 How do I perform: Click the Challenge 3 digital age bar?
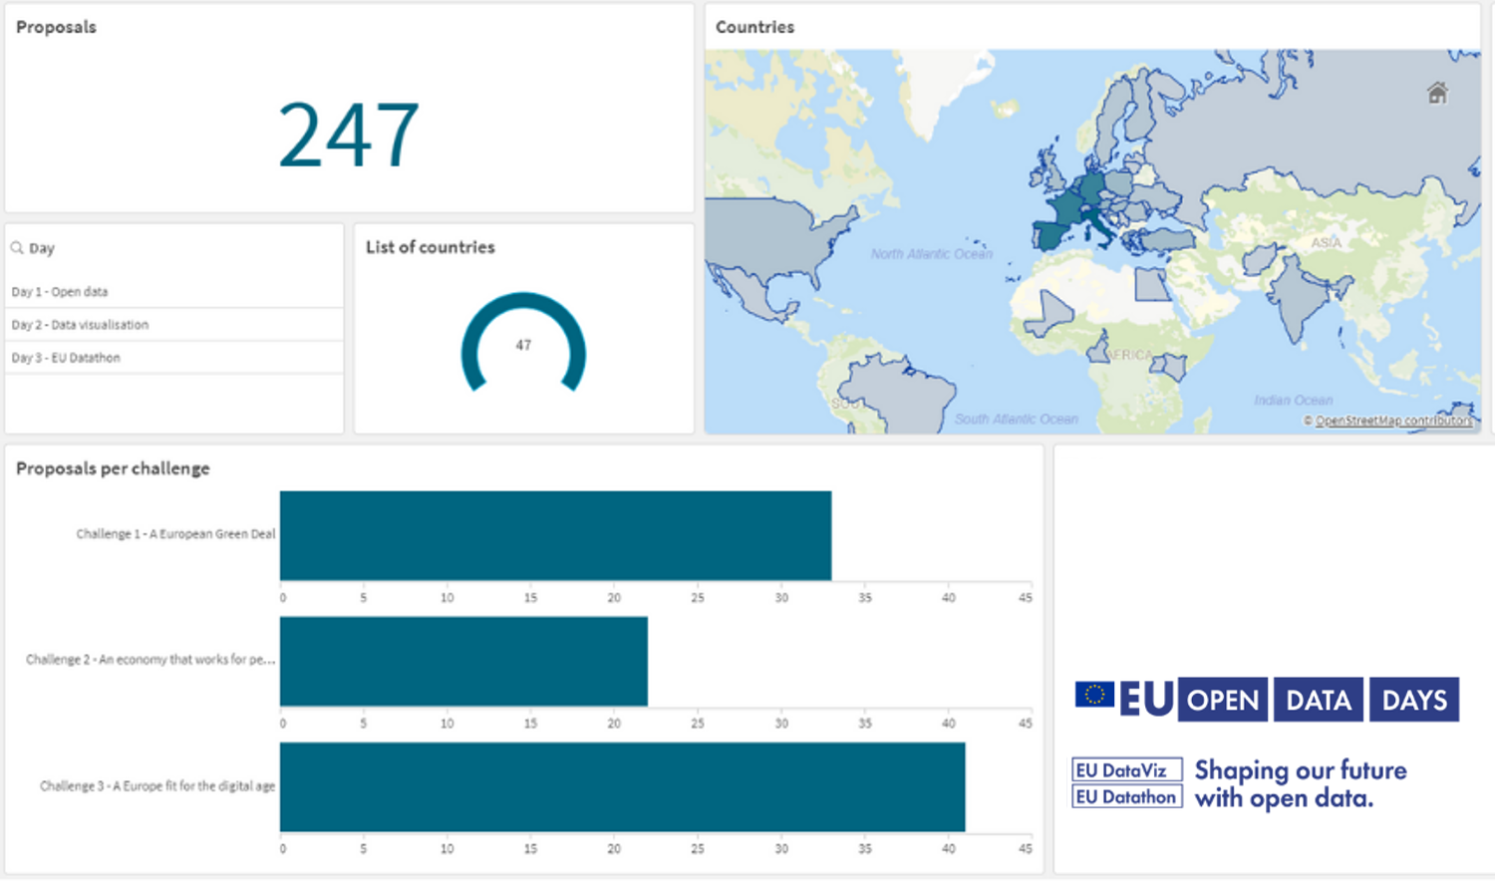point(622,786)
